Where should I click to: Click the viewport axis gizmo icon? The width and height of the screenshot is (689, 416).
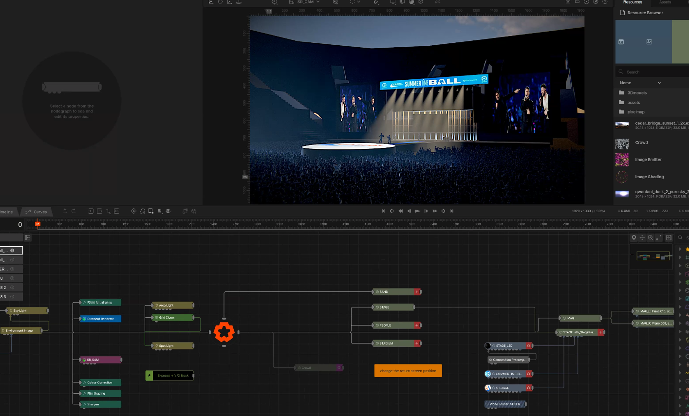pos(211,2)
